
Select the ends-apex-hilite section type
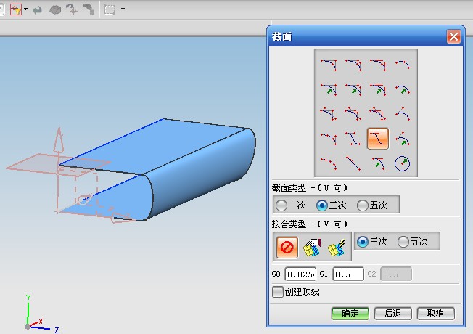[x=329, y=114]
